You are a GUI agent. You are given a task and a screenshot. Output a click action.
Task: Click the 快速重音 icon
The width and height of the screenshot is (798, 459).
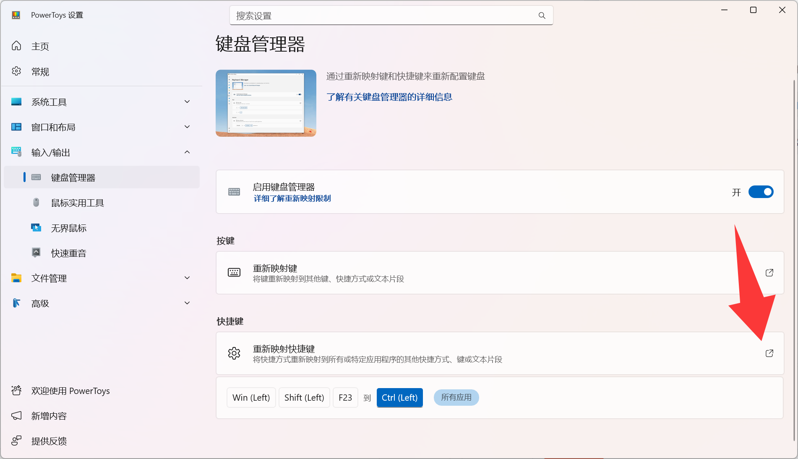pyautogui.click(x=36, y=253)
